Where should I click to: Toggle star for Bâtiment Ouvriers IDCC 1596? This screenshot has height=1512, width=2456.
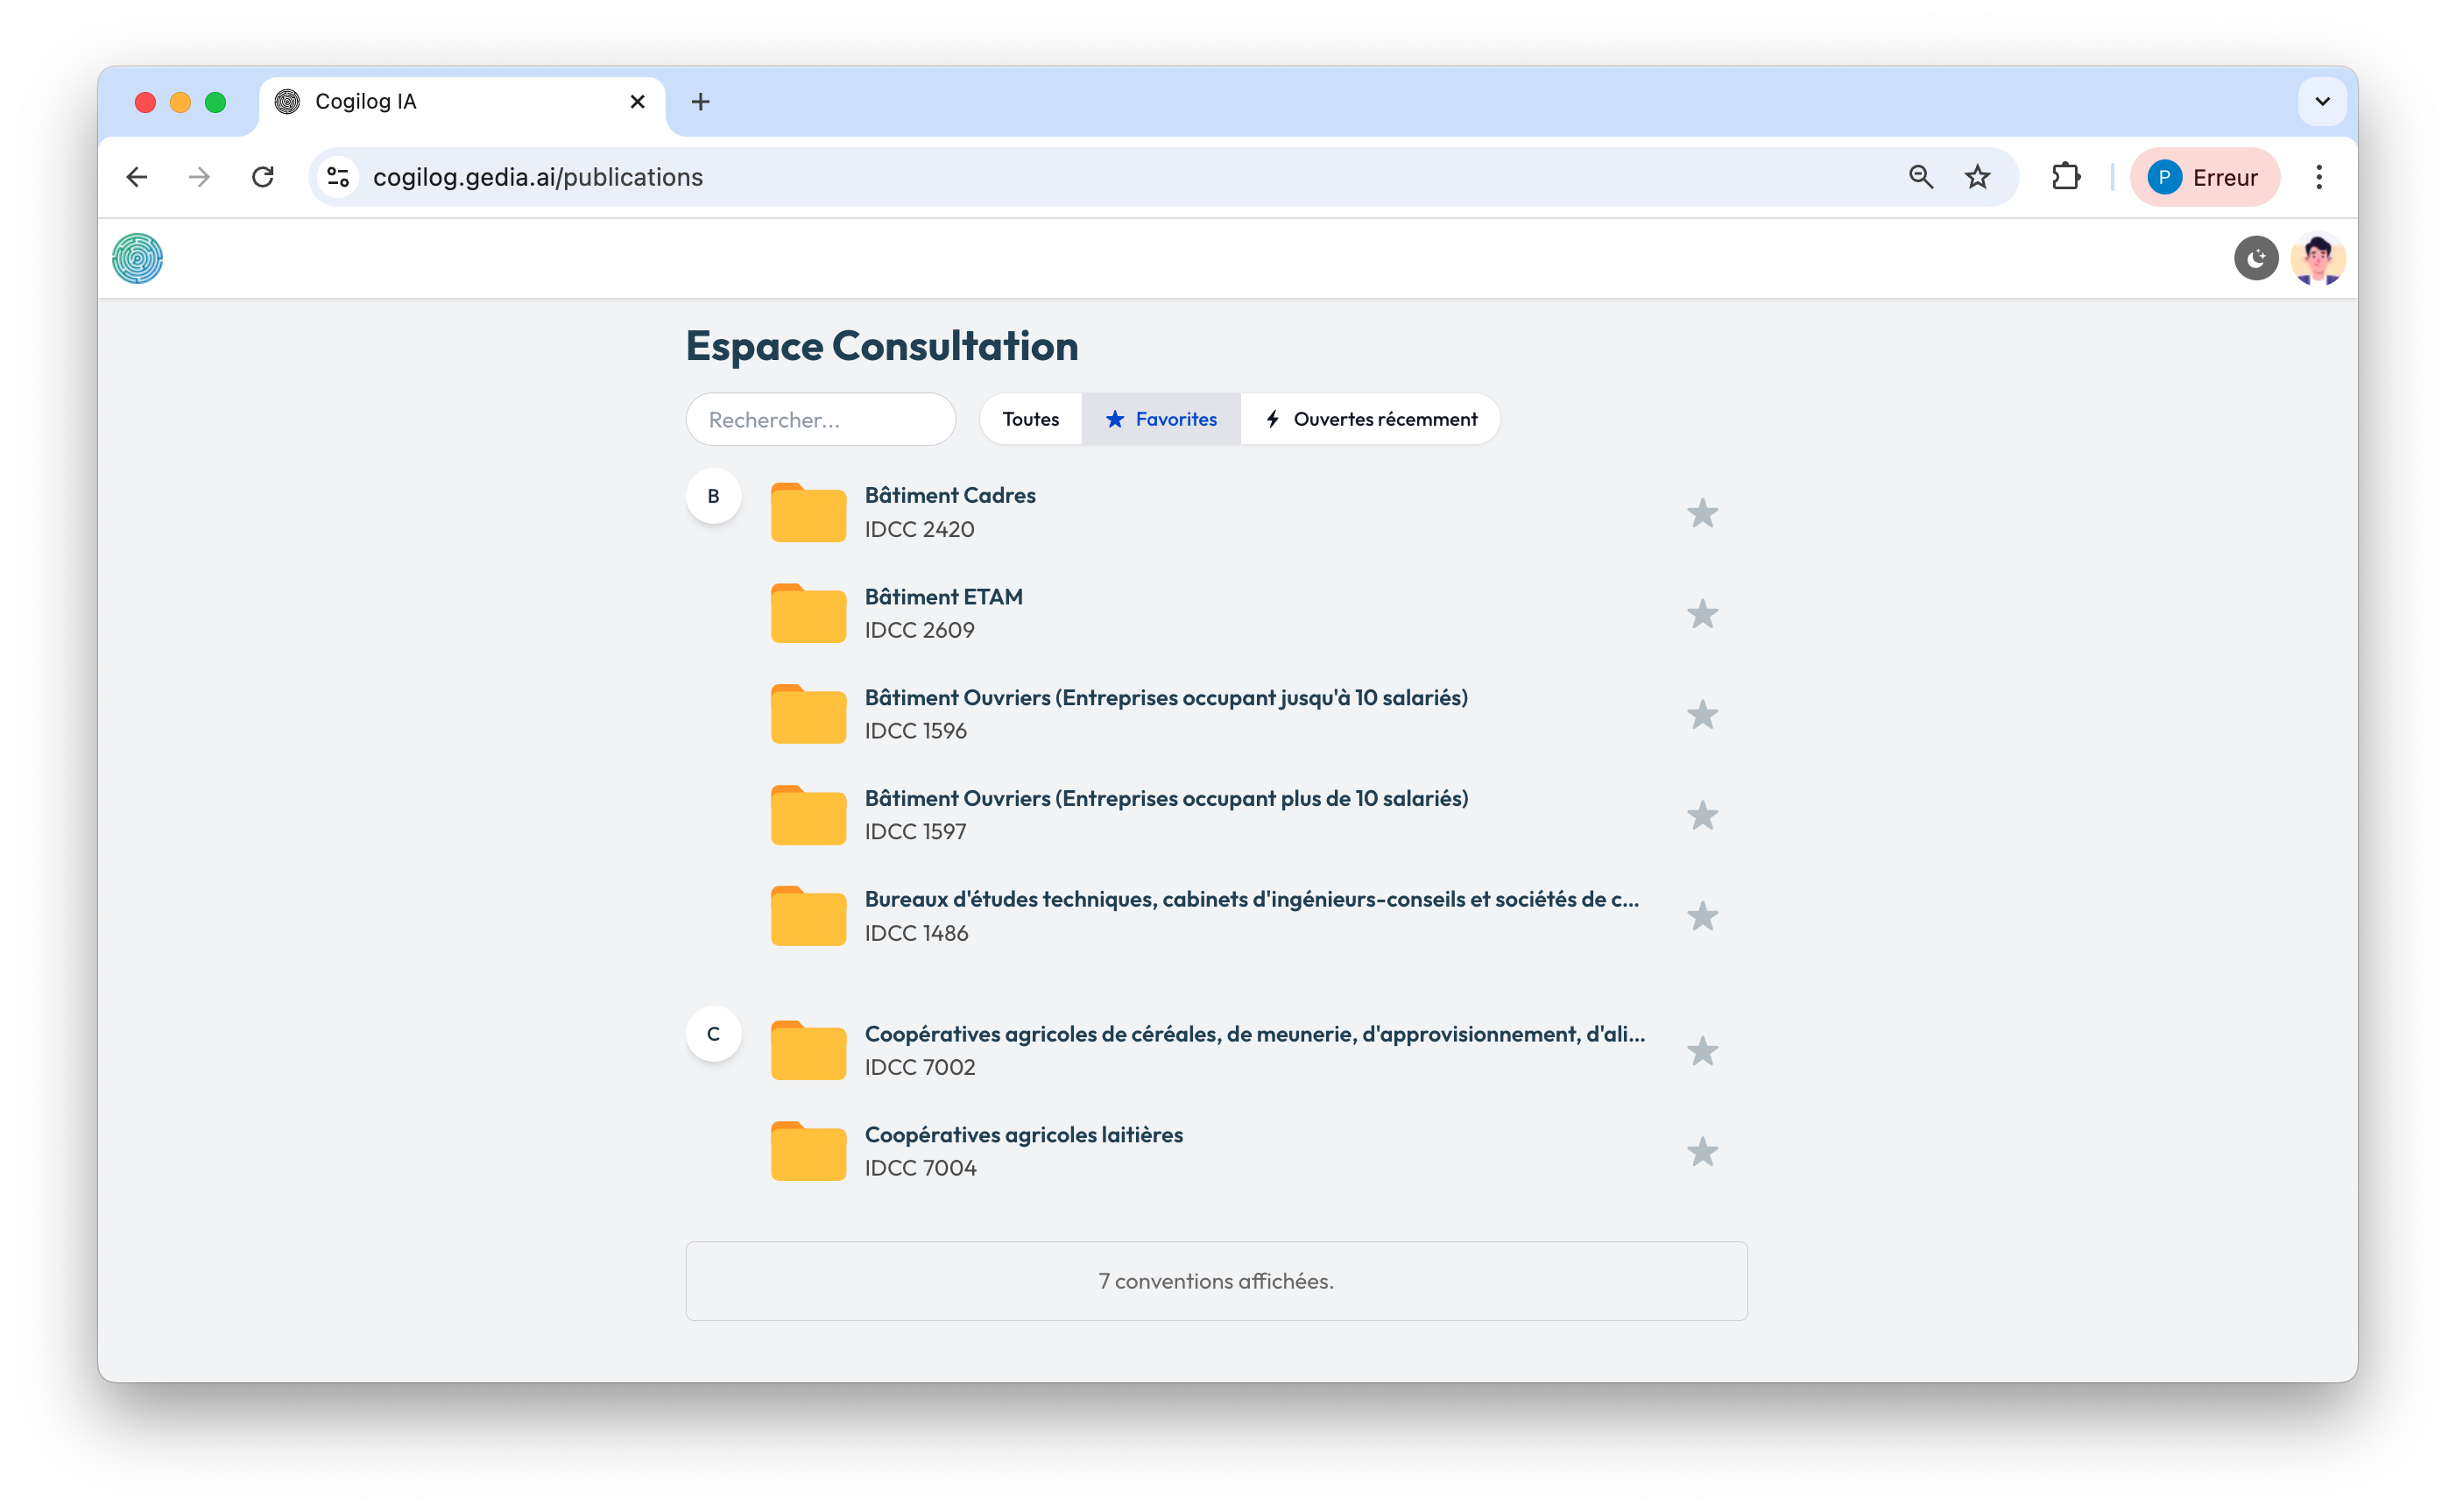(1703, 715)
